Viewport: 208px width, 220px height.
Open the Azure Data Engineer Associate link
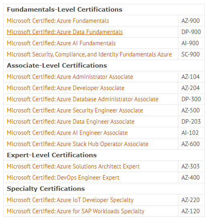[71, 122]
